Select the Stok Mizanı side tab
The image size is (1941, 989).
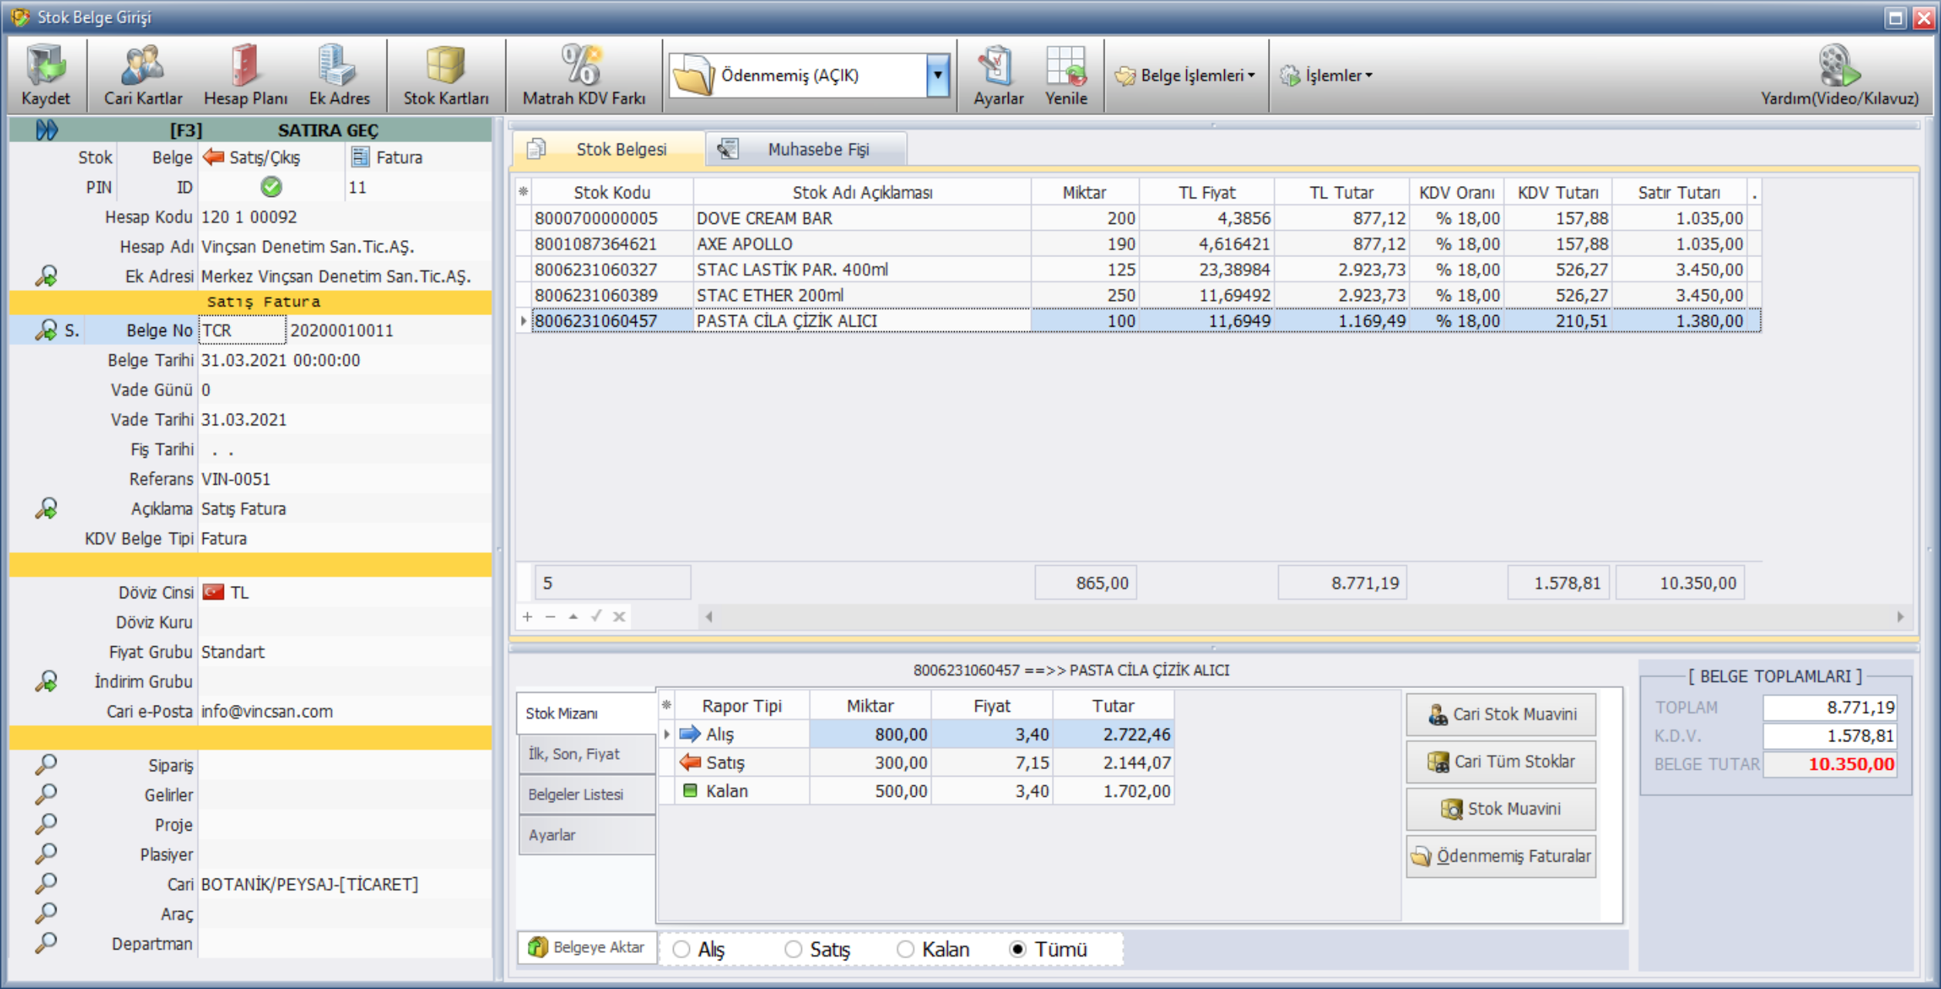coord(586,713)
